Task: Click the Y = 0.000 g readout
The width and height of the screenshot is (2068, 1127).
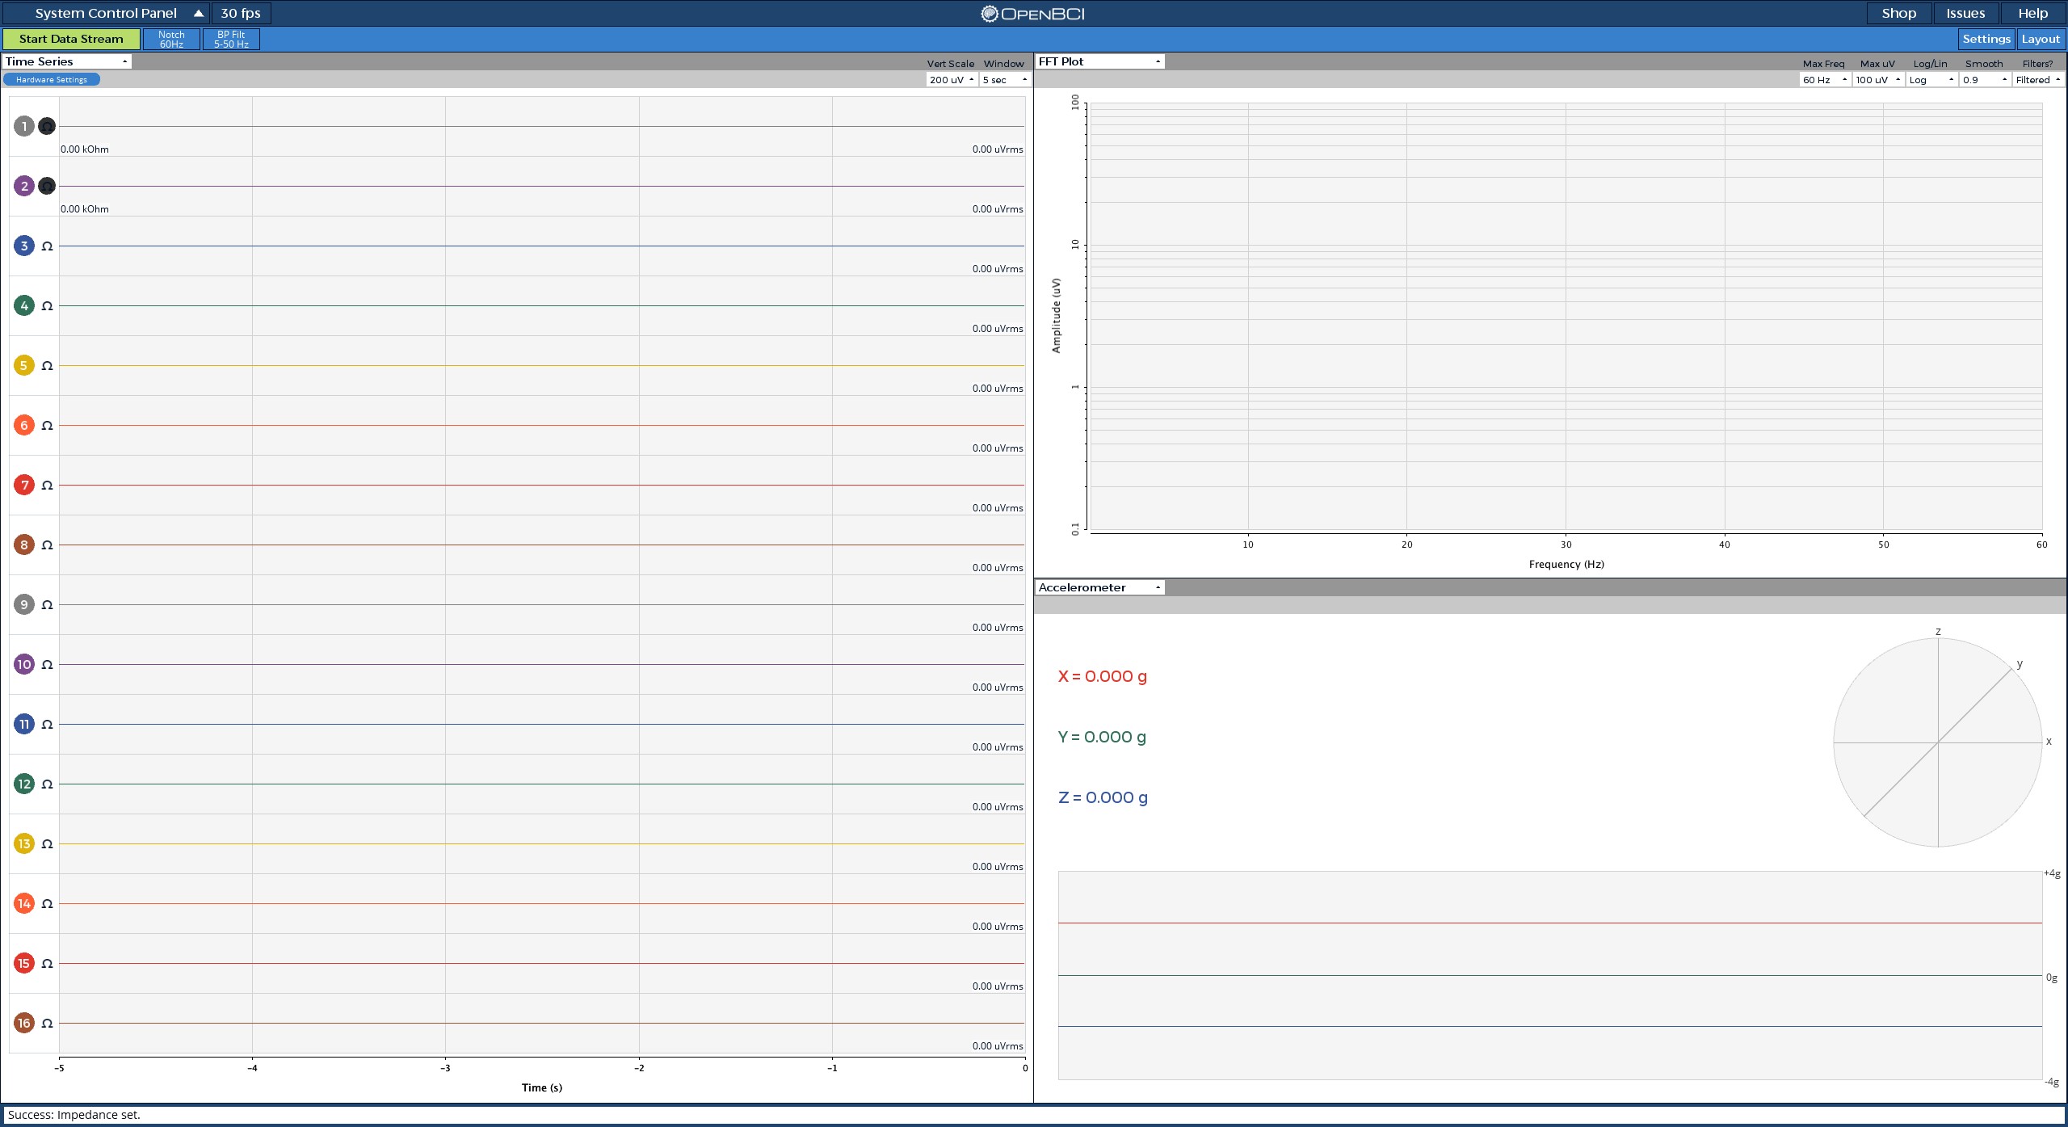Action: [x=1102, y=737]
